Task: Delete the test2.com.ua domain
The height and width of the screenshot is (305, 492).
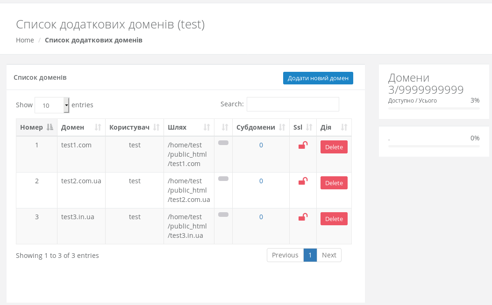Action: pyautogui.click(x=334, y=183)
